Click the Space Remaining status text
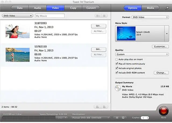Screen dimensions: 172x123 [53, 114]
